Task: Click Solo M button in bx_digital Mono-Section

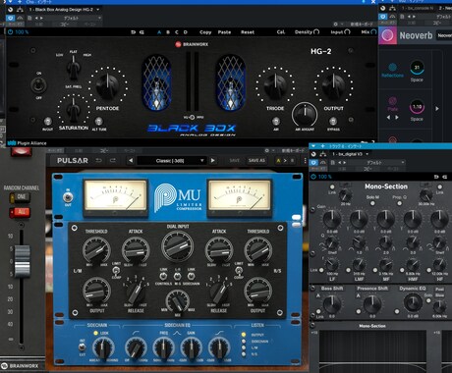Action: (x=372, y=203)
